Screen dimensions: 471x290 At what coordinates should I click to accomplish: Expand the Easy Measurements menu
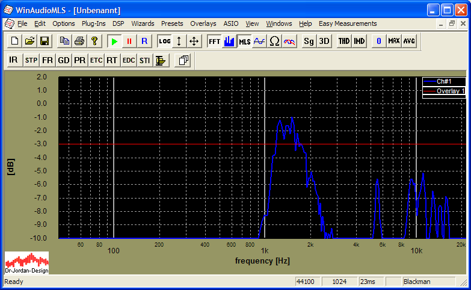(348, 23)
